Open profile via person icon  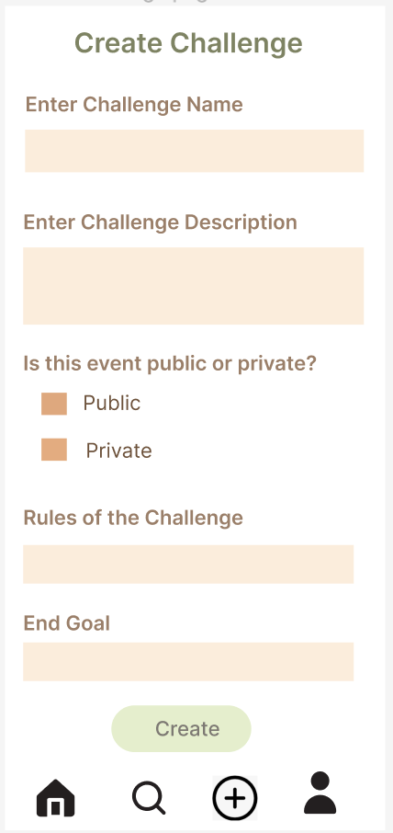point(320,793)
